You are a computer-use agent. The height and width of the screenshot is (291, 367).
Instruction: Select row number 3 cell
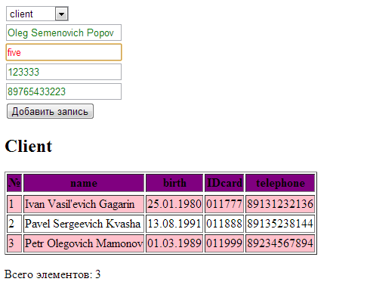(x=14, y=243)
